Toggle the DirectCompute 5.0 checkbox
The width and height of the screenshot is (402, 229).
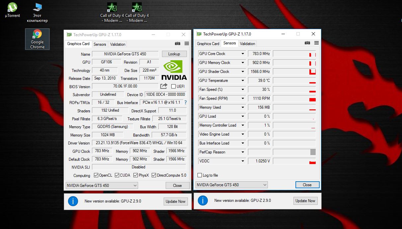coord(154,175)
